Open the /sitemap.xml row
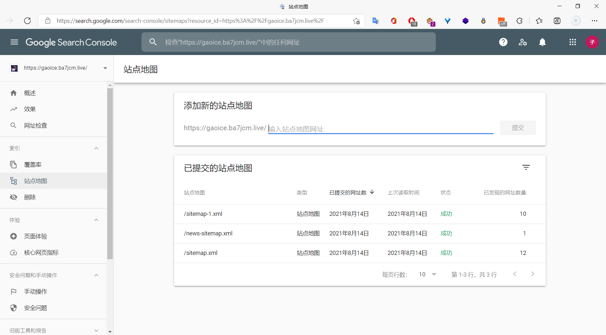Viewport: 606px width, 335px height. pyautogui.click(x=360, y=253)
